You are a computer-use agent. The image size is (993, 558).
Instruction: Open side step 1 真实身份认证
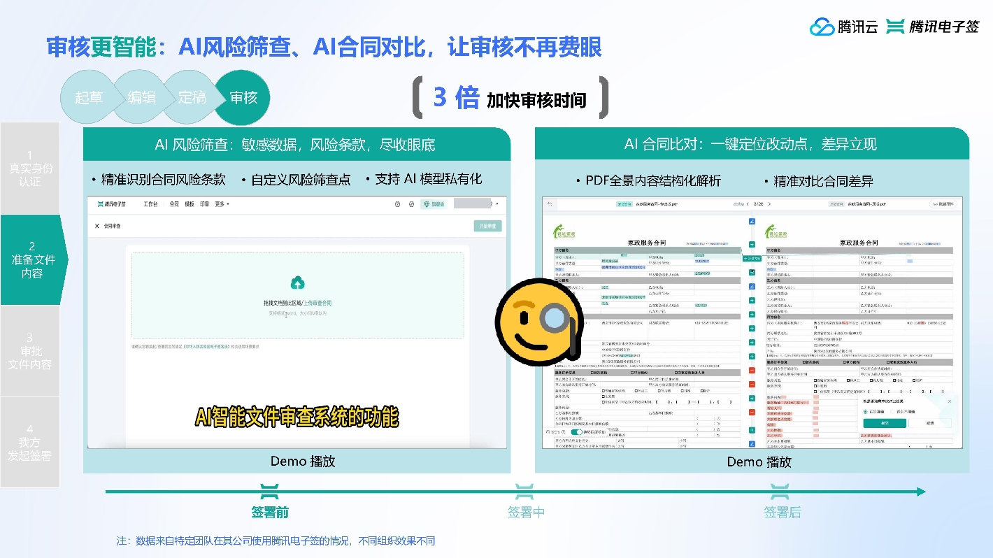coord(30,168)
